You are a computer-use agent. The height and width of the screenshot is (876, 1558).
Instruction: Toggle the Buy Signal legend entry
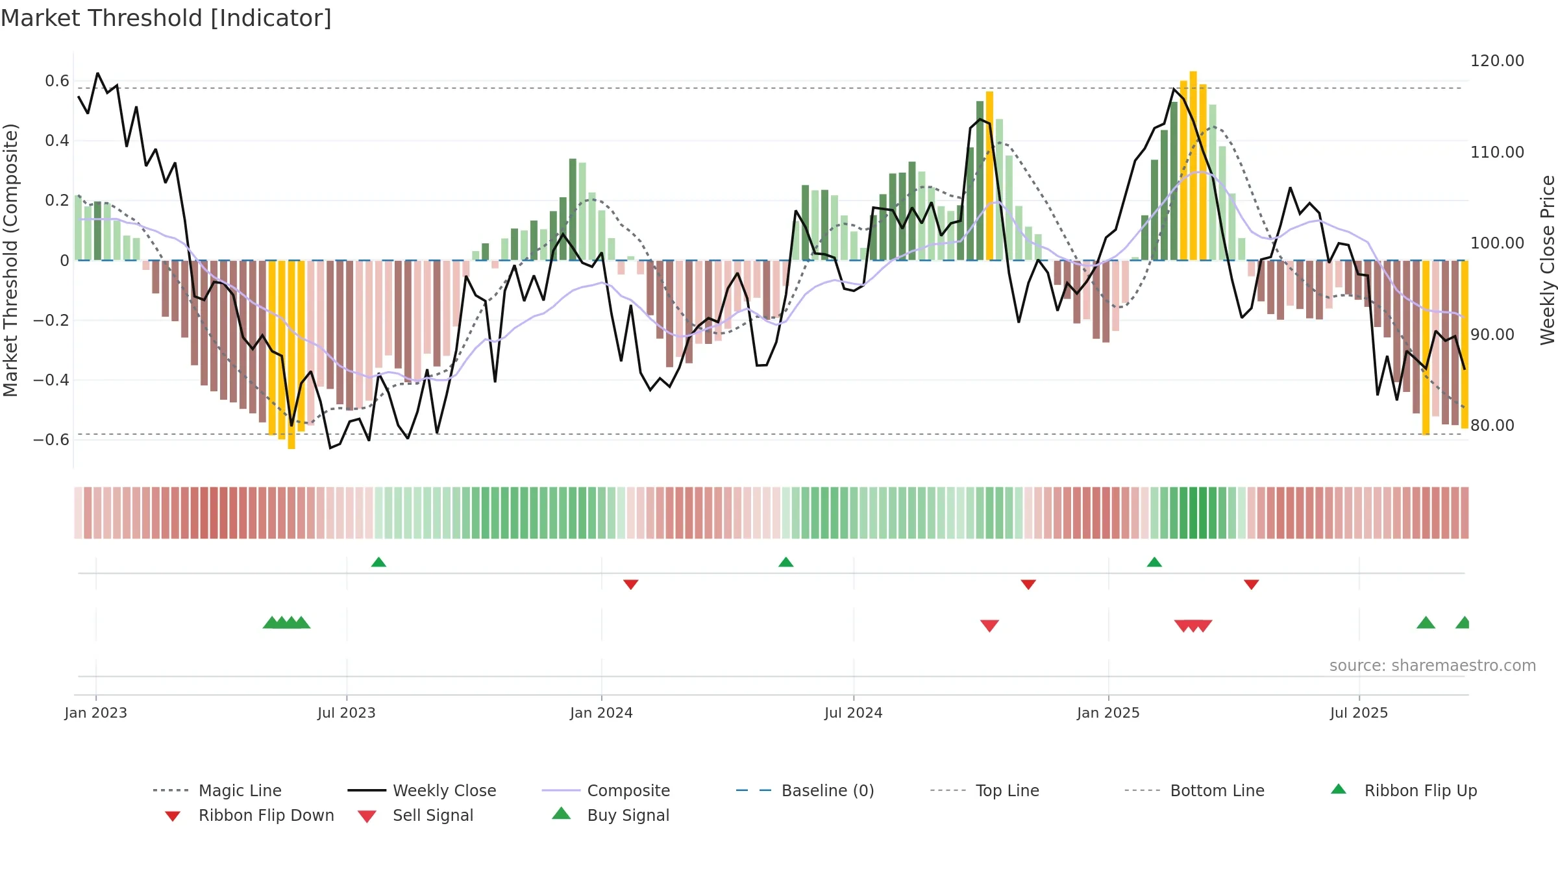click(x=610, y=815)
